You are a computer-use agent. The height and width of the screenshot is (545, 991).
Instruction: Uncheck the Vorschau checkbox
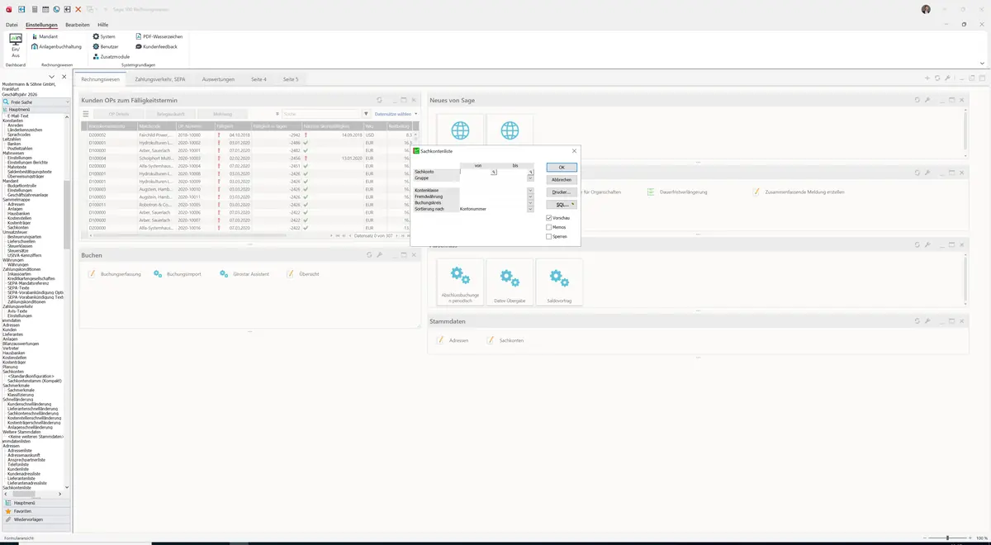tap(549, 217)
